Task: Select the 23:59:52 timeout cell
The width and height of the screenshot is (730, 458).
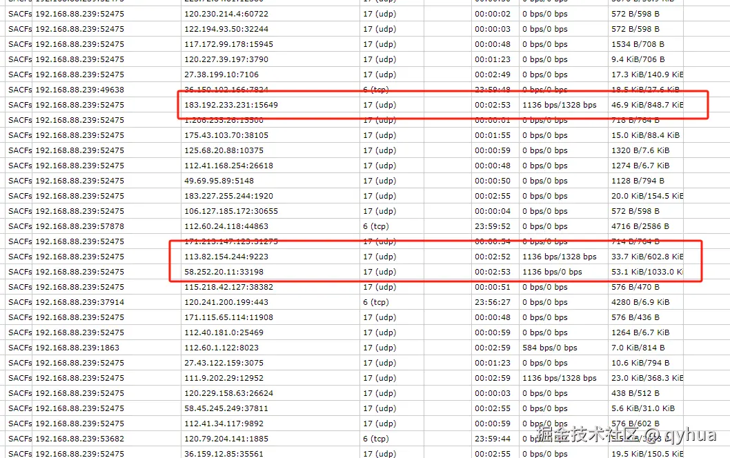Action: [493, 226]
